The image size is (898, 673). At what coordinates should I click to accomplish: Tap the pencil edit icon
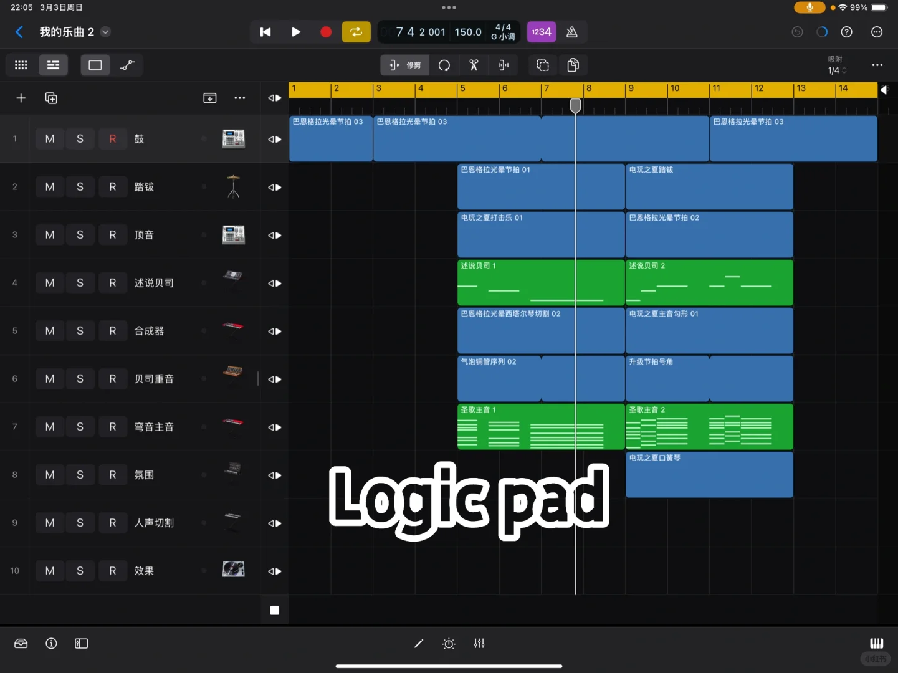(x=418, y=643)
